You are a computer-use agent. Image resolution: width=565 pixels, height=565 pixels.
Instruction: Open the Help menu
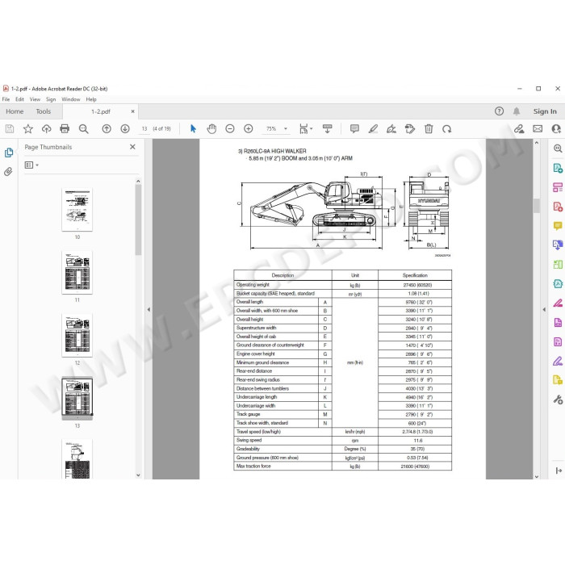[x=91, y=99]
